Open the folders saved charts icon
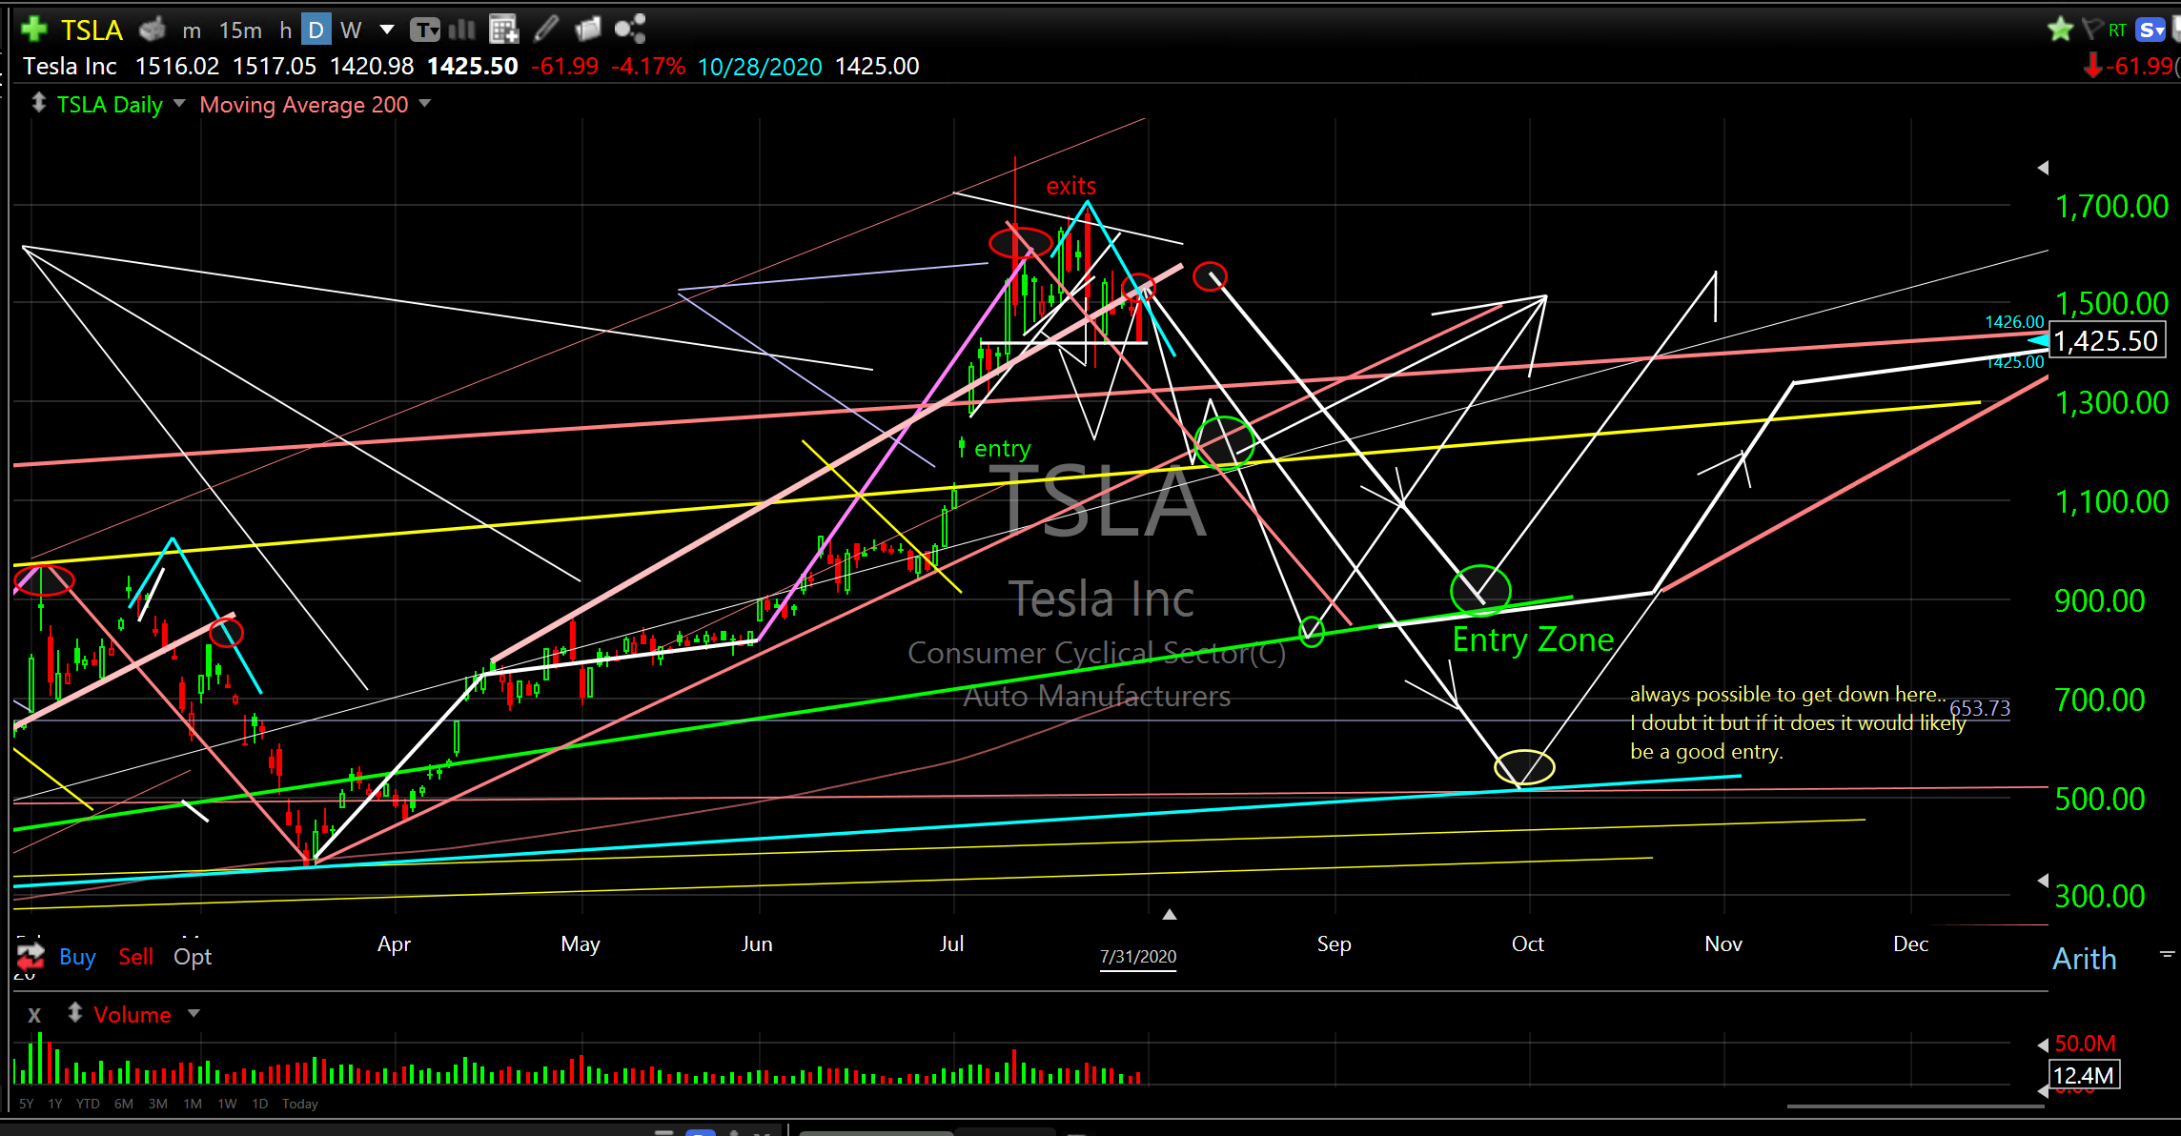Screen dimensions: 2181x1136 point(588,30)
